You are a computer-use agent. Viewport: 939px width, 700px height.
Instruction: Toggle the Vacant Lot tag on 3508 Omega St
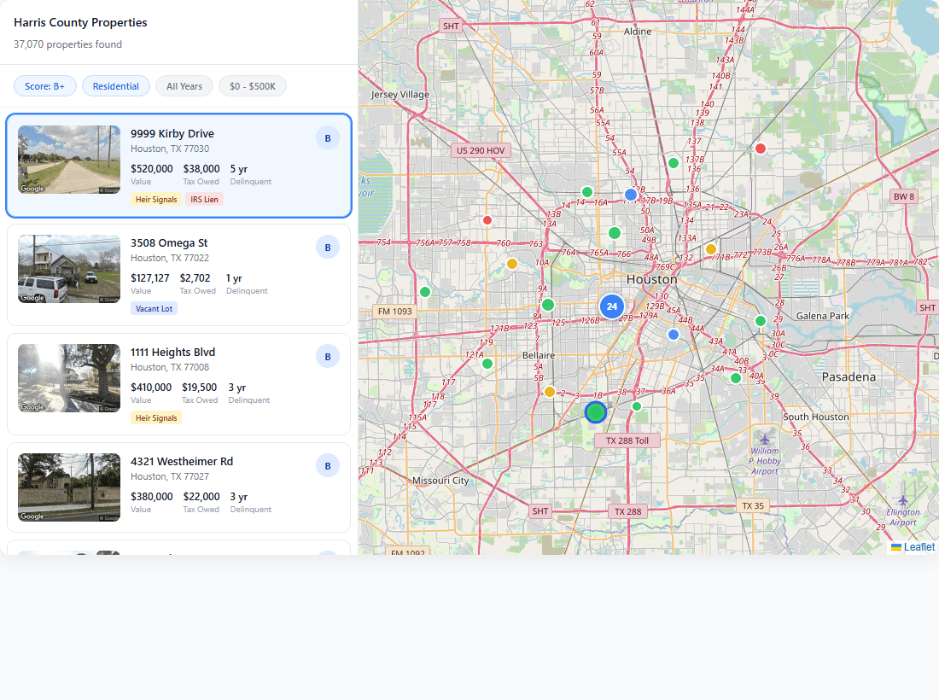point(154,308)
